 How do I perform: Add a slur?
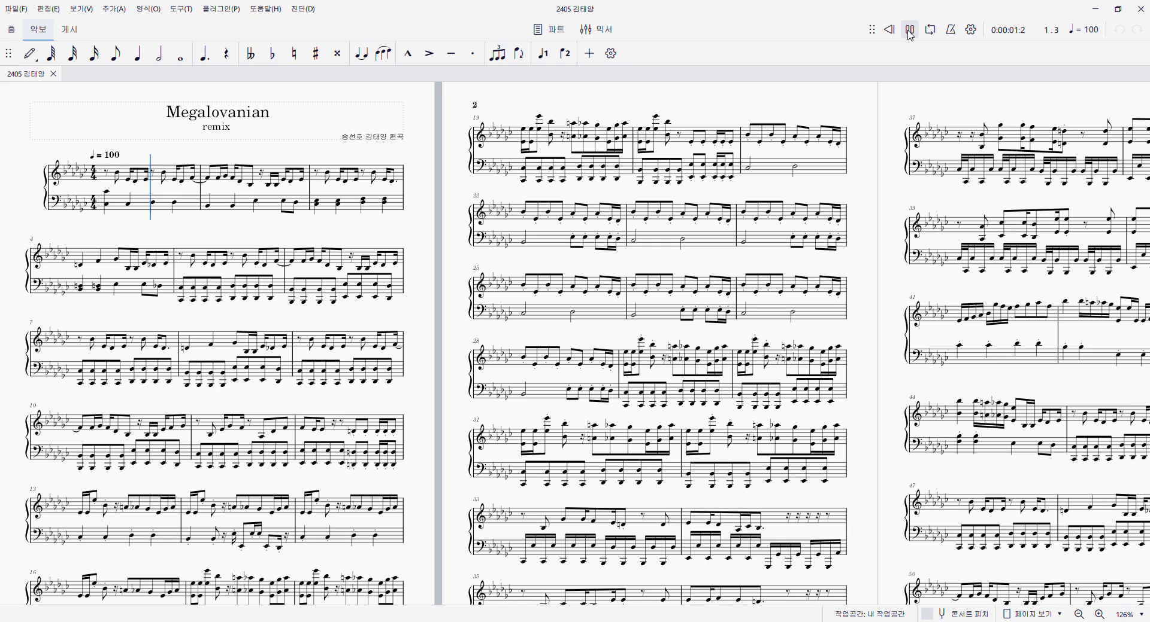pos(383,53)
